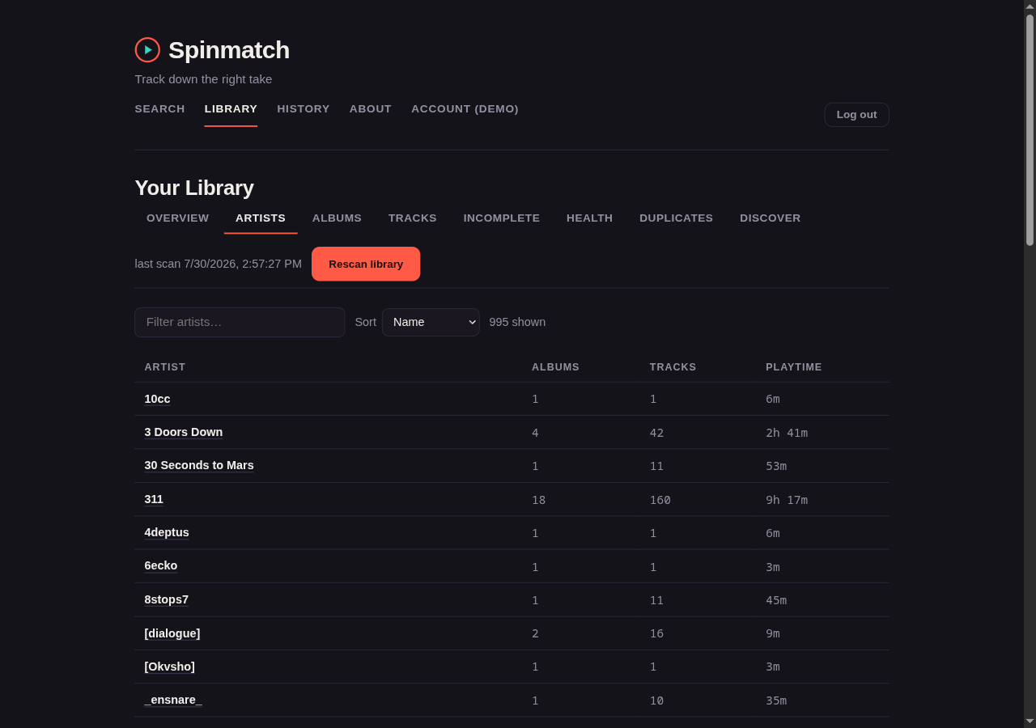
Task: Open artist 4deptus
Action: coord(167,532)
